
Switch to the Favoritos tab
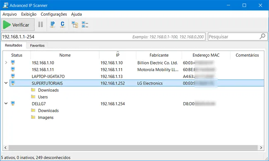[x=37, y=46]
